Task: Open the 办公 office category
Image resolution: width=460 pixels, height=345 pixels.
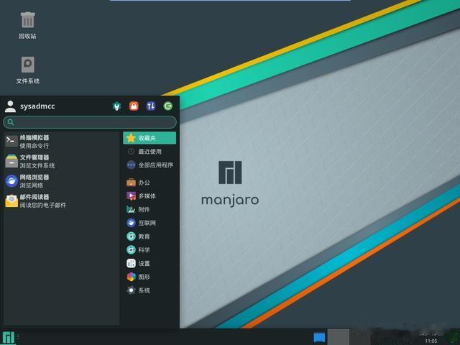Action: pyautogui.click(x=149, y=183)
